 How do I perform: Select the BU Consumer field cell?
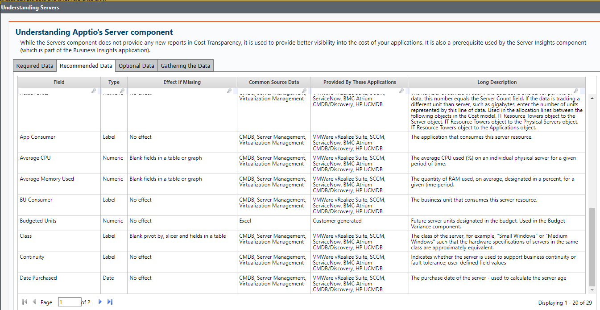click(x=59, y=205)
